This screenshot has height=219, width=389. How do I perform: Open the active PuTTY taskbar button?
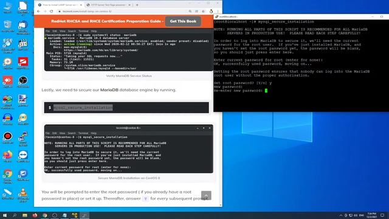point(84,215)
